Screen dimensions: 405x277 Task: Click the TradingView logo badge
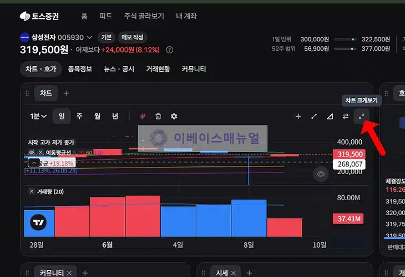click(x=38, y=222)
